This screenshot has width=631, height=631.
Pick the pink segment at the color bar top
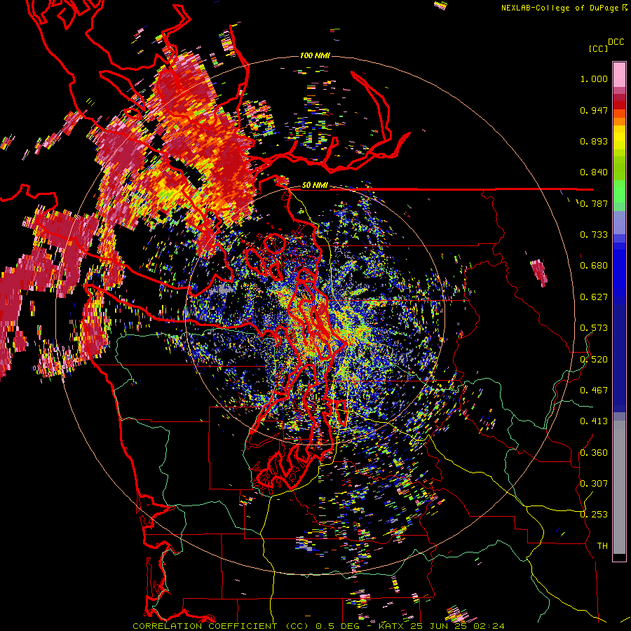click(x=619, y=75)
